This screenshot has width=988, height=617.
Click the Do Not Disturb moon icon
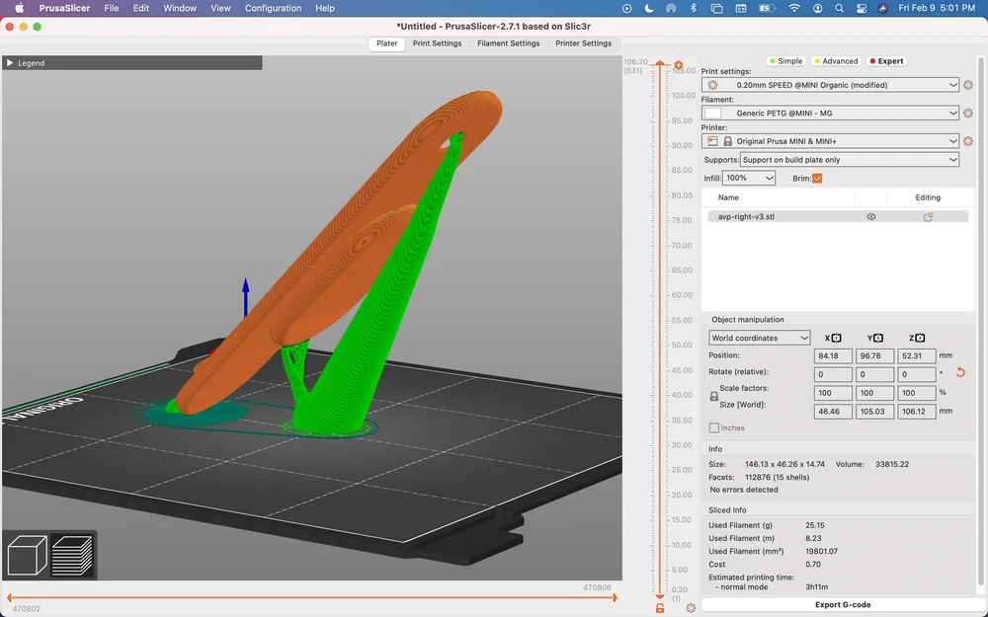649,8
